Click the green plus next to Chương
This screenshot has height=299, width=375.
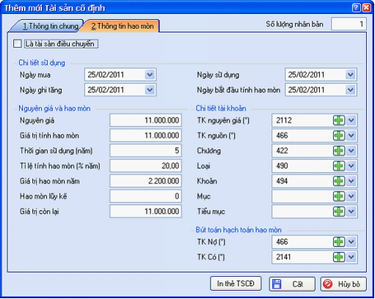point(339,151)
